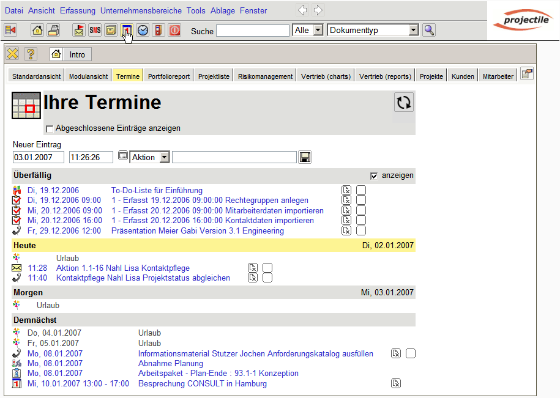Open the 'Aktion' entry type dropdown
This screenshot has height=398, width=560.
click(164, 157)
